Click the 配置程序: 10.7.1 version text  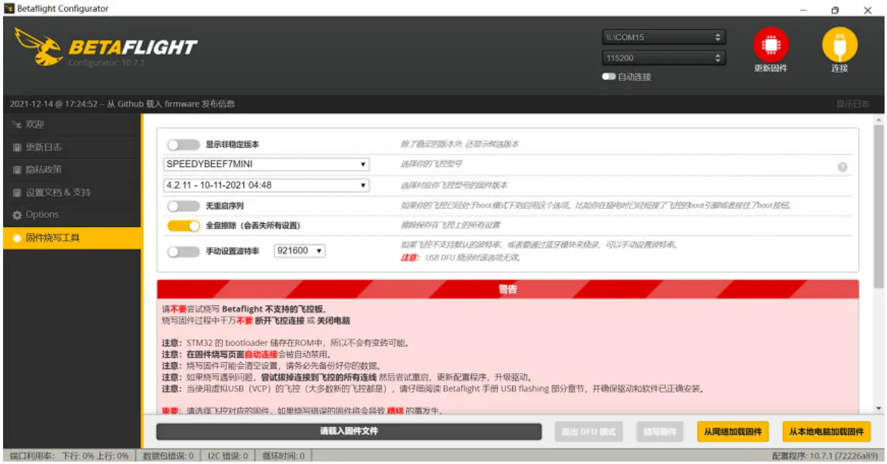825,455
